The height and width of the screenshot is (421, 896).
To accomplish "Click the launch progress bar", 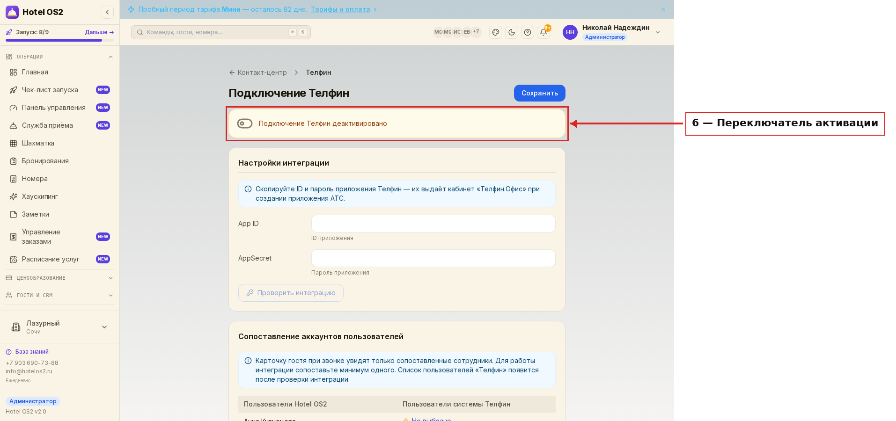I will [x=59, y=40].
